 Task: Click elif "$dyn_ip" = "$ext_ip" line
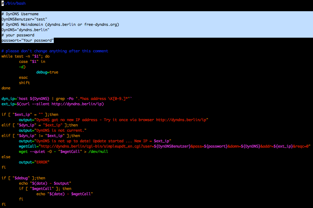pyautogui.click(x=40, y=125)
